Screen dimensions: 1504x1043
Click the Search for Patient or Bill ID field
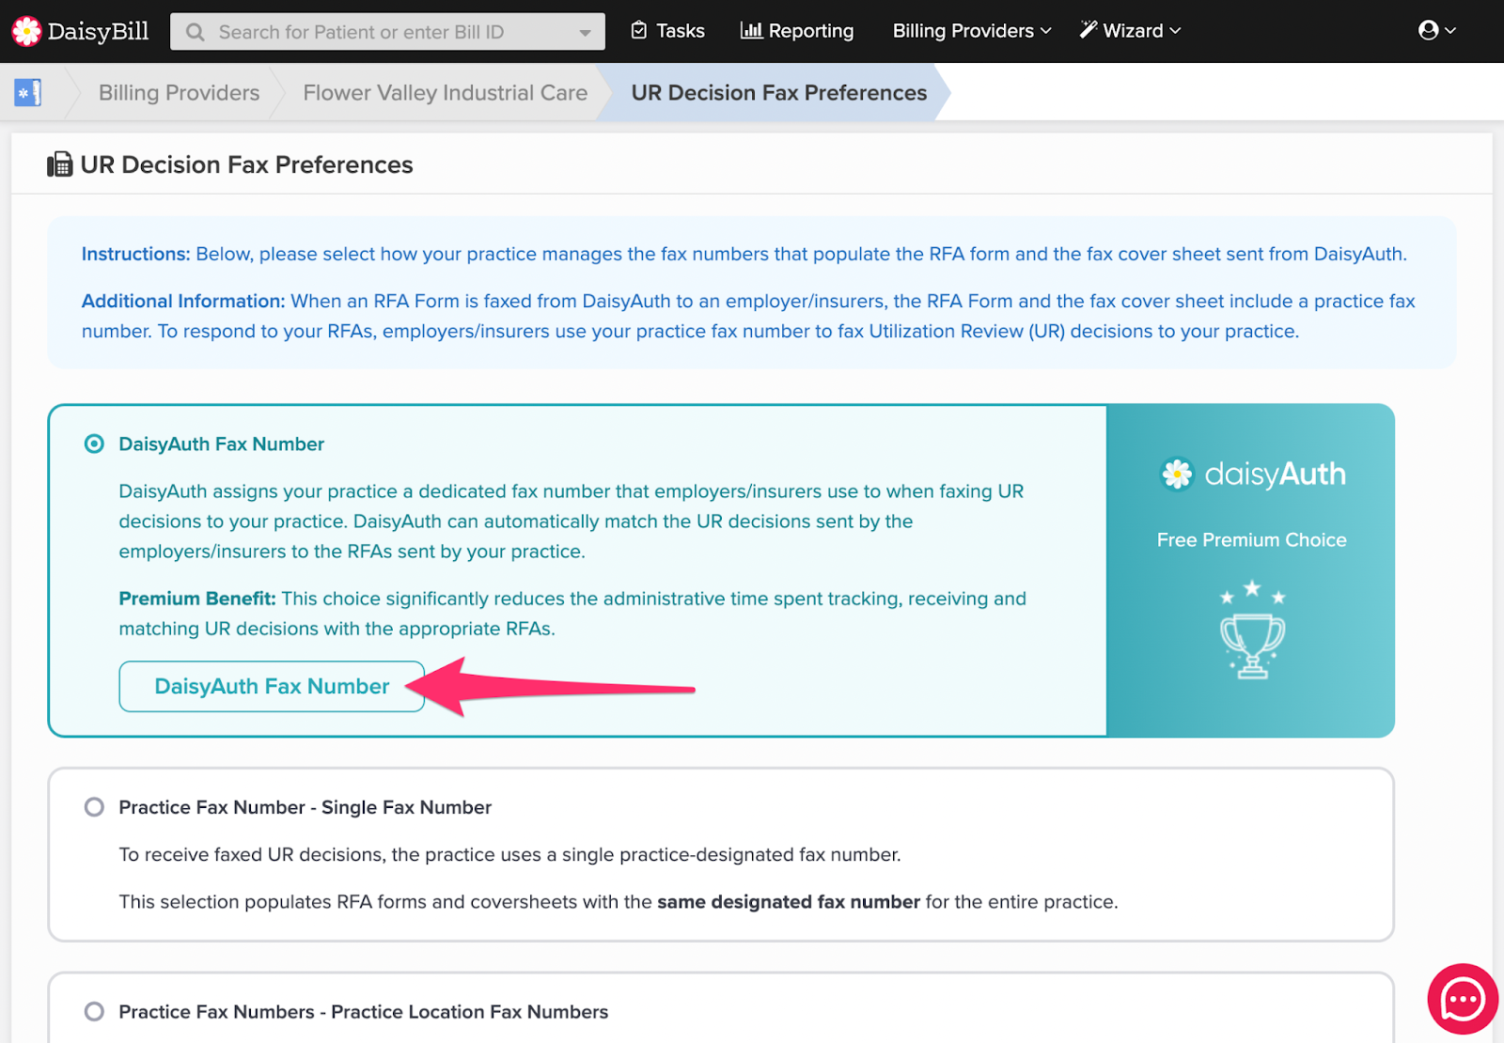[x=387, y=32]
